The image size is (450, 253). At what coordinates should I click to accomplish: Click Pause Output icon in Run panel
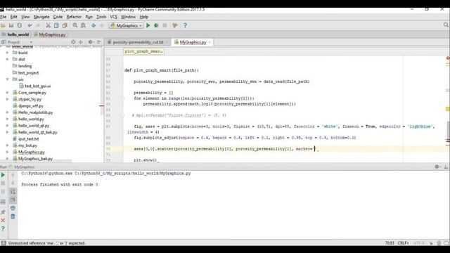click(x=3, y=192)
